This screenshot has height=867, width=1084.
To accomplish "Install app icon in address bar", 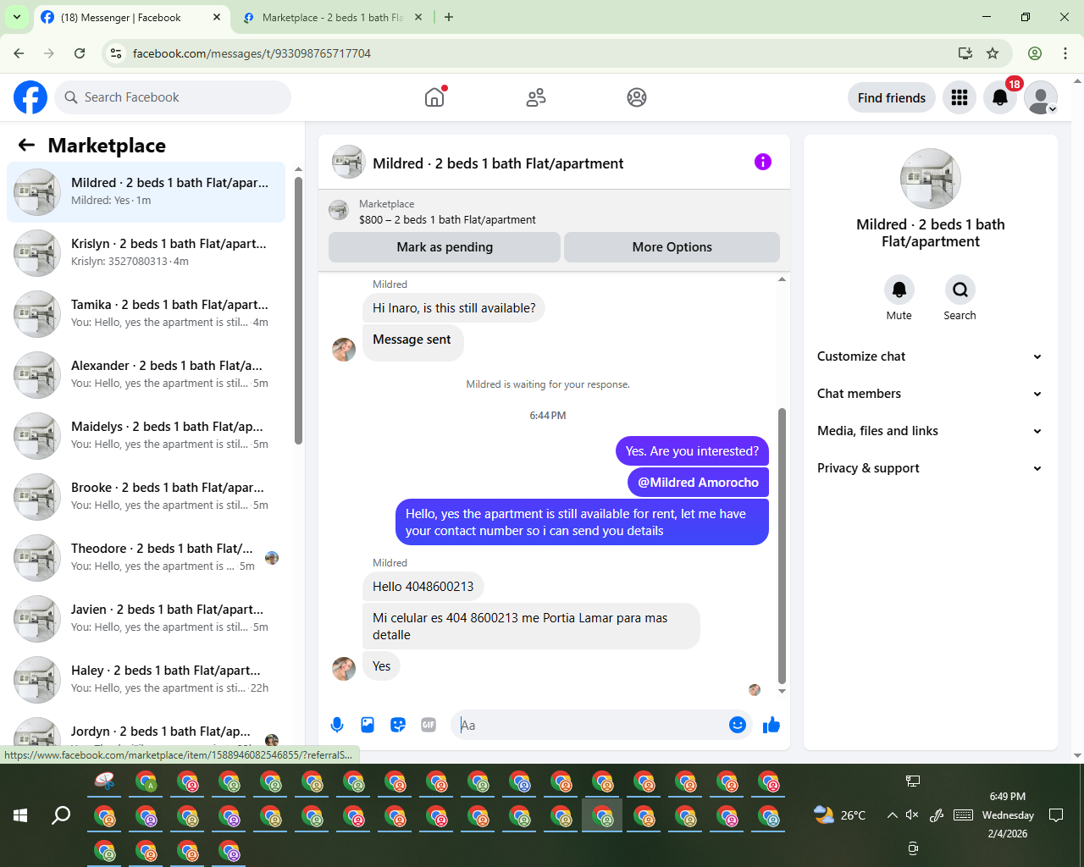I will (x=965, y=53).
